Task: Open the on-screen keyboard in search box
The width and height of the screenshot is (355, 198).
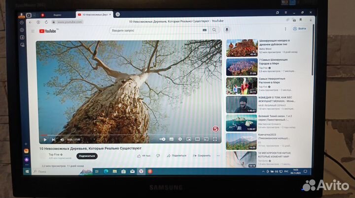Action: pos(205,30)
